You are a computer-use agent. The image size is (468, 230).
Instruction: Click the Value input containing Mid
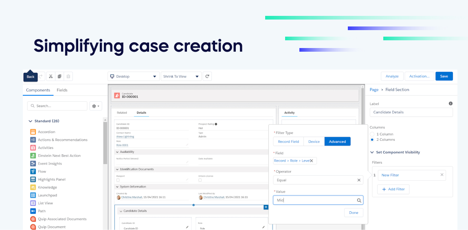[x=318, y=200]
